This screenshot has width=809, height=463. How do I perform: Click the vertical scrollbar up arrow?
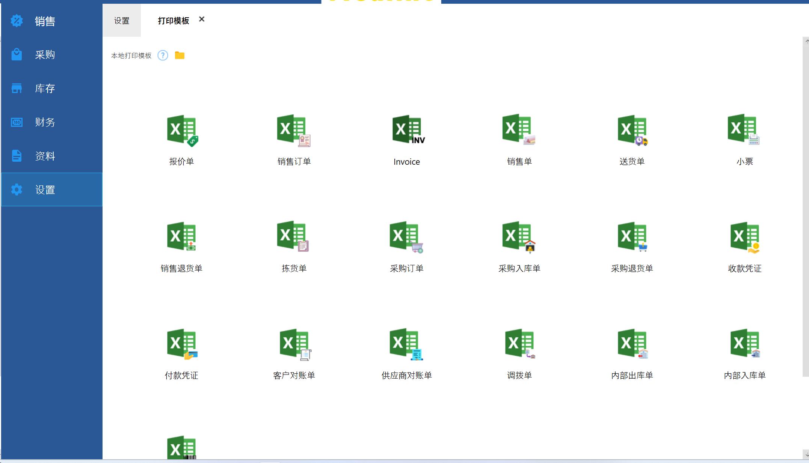pos(806,42)
